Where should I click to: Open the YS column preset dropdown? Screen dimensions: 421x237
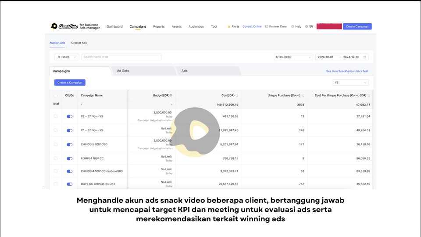pyautogui.click(x=350, y=83)
